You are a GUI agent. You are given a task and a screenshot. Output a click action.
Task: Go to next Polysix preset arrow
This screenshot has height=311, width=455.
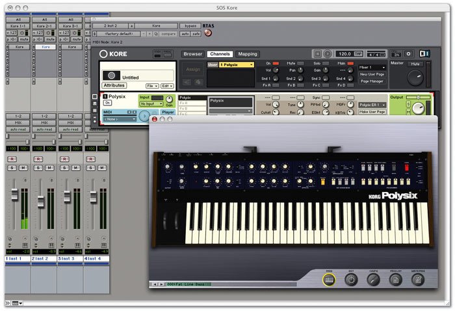pos(161,284)
